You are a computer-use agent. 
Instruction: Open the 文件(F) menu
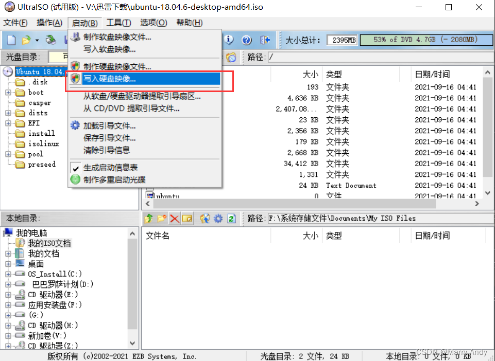click(x=15, y=23)
